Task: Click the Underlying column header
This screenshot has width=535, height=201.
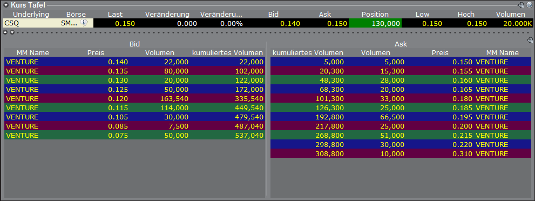Action: [31, 15]
